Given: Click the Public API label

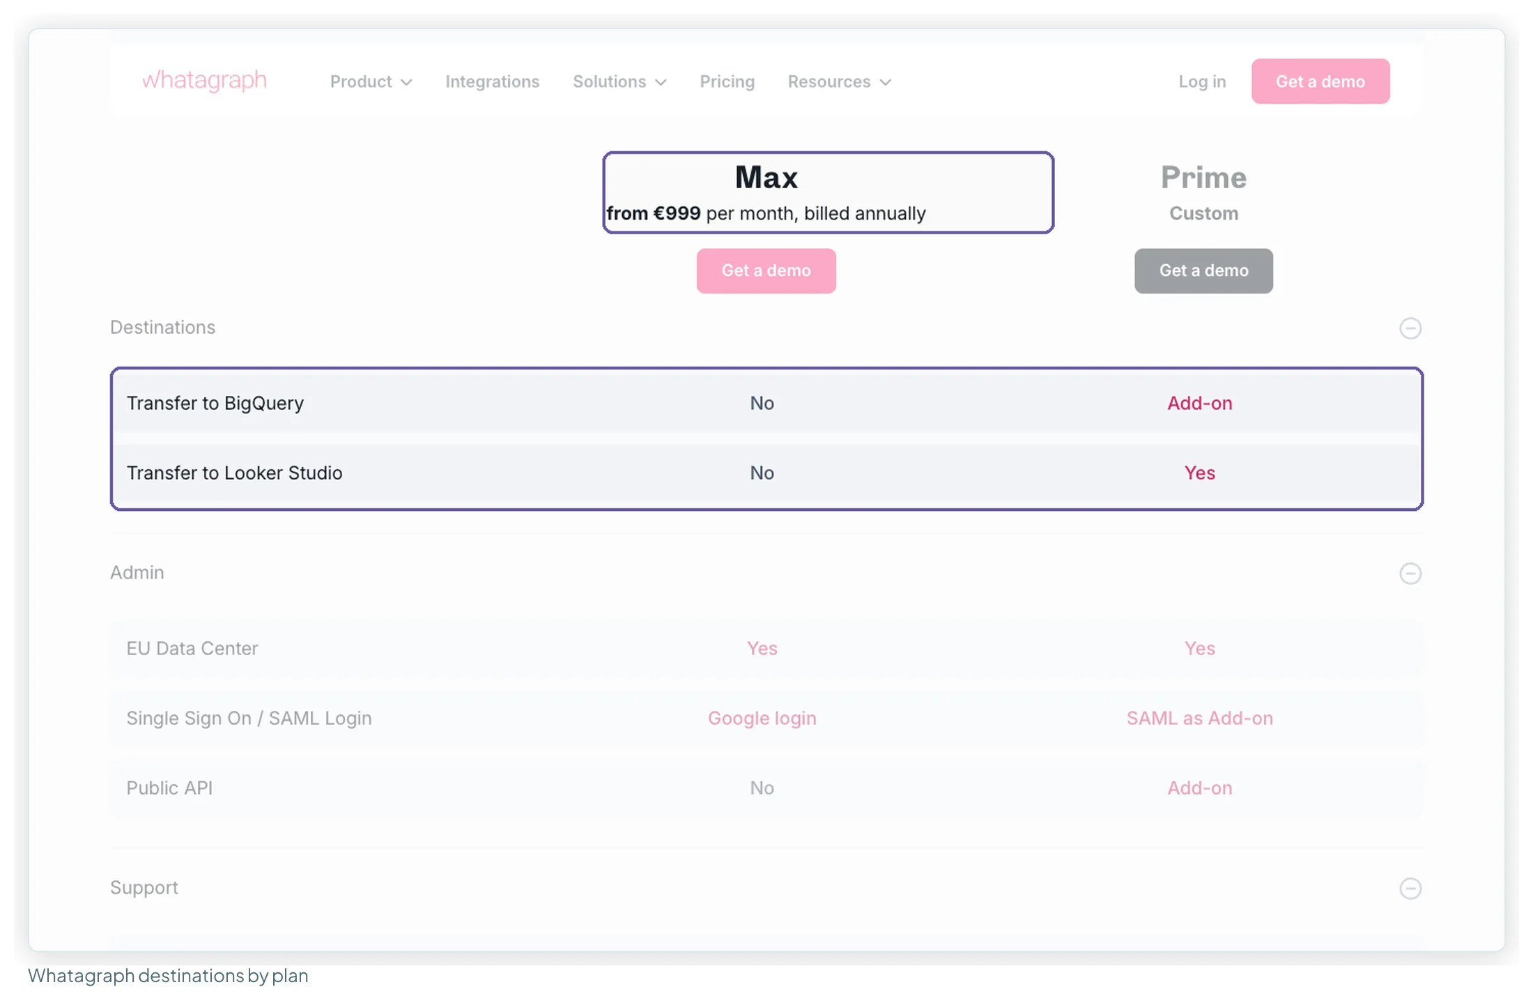Looking at the screenshot, I should click(x=169, y=788).
